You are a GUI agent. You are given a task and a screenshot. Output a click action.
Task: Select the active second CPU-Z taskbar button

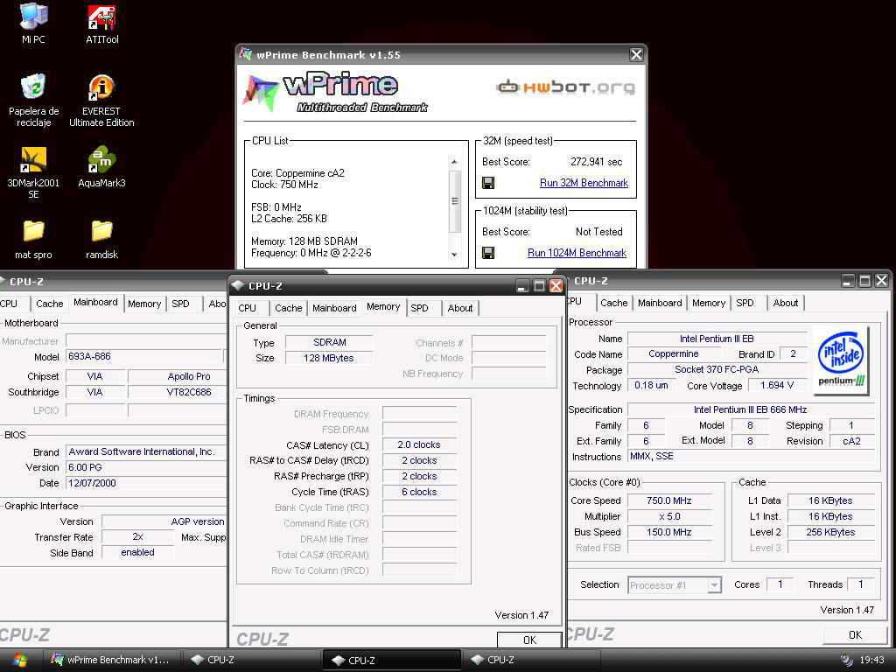(391, 660)
